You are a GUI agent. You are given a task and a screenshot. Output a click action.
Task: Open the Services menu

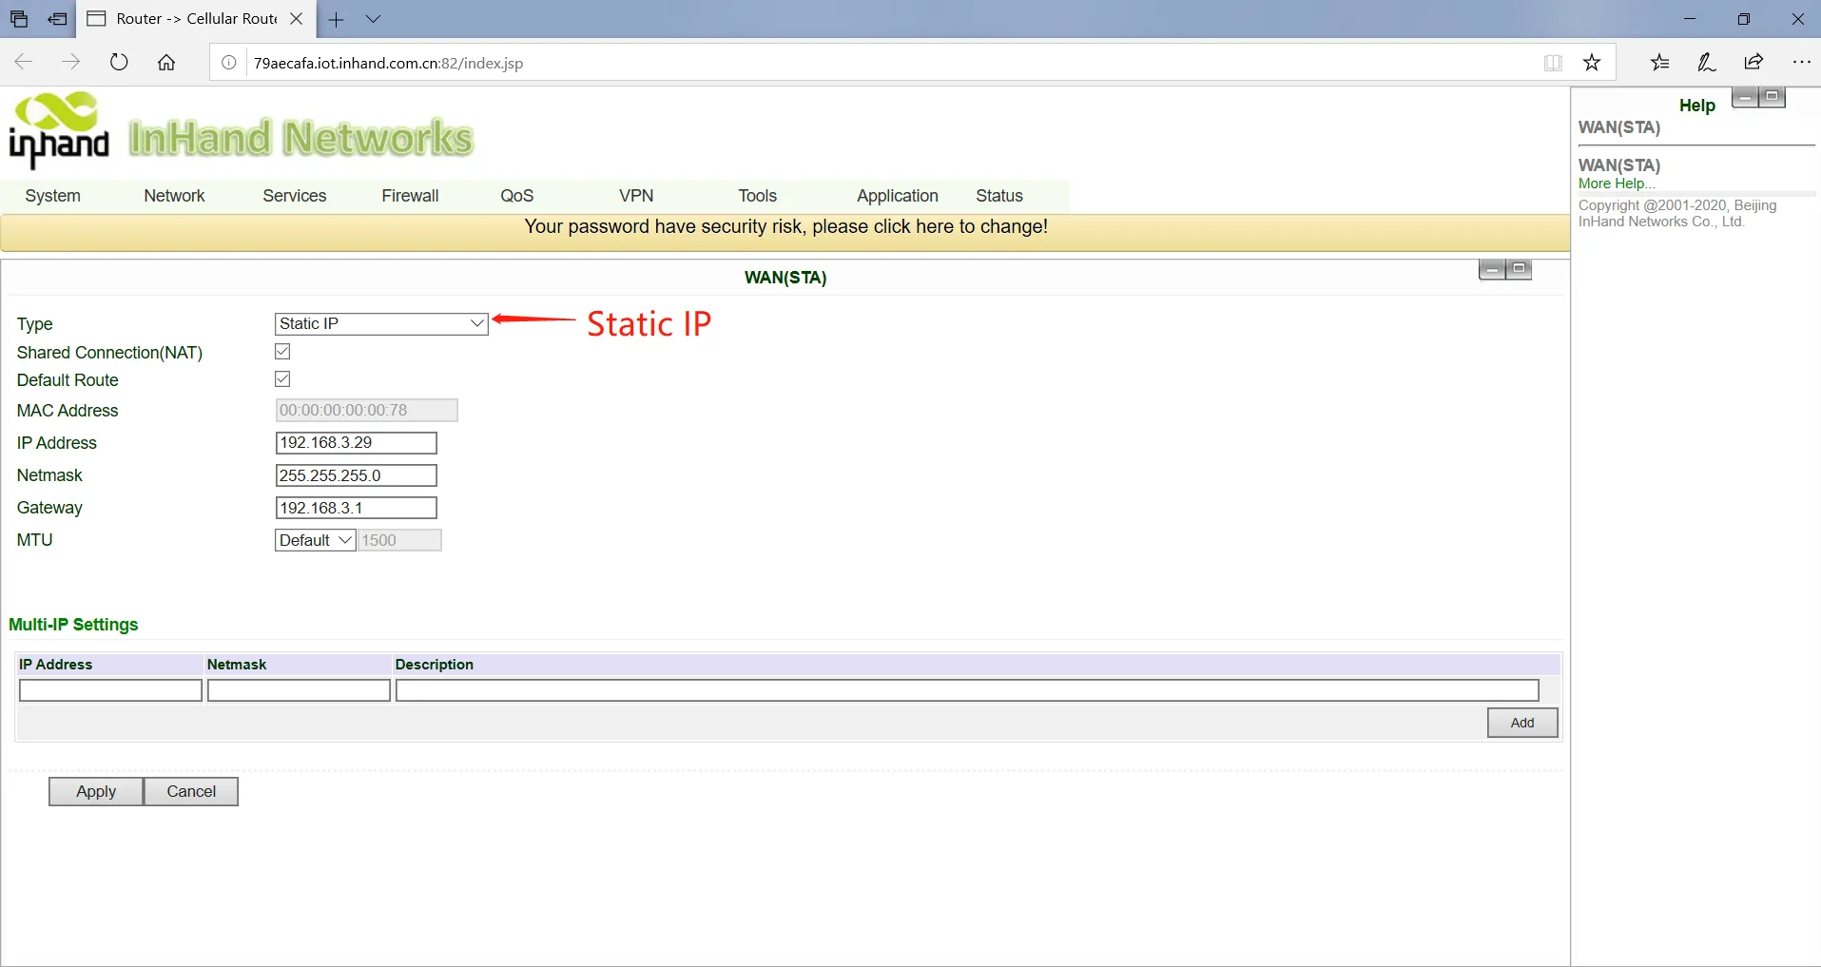(x=294, y=196)
